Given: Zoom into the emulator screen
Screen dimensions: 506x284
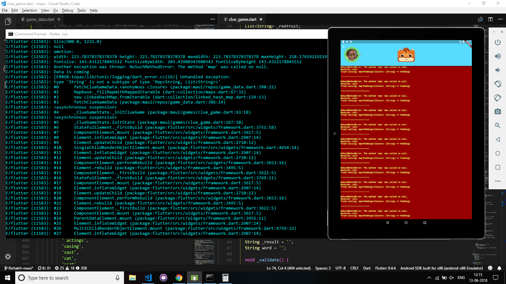Looking at the screenshot, I should point(497,125).
